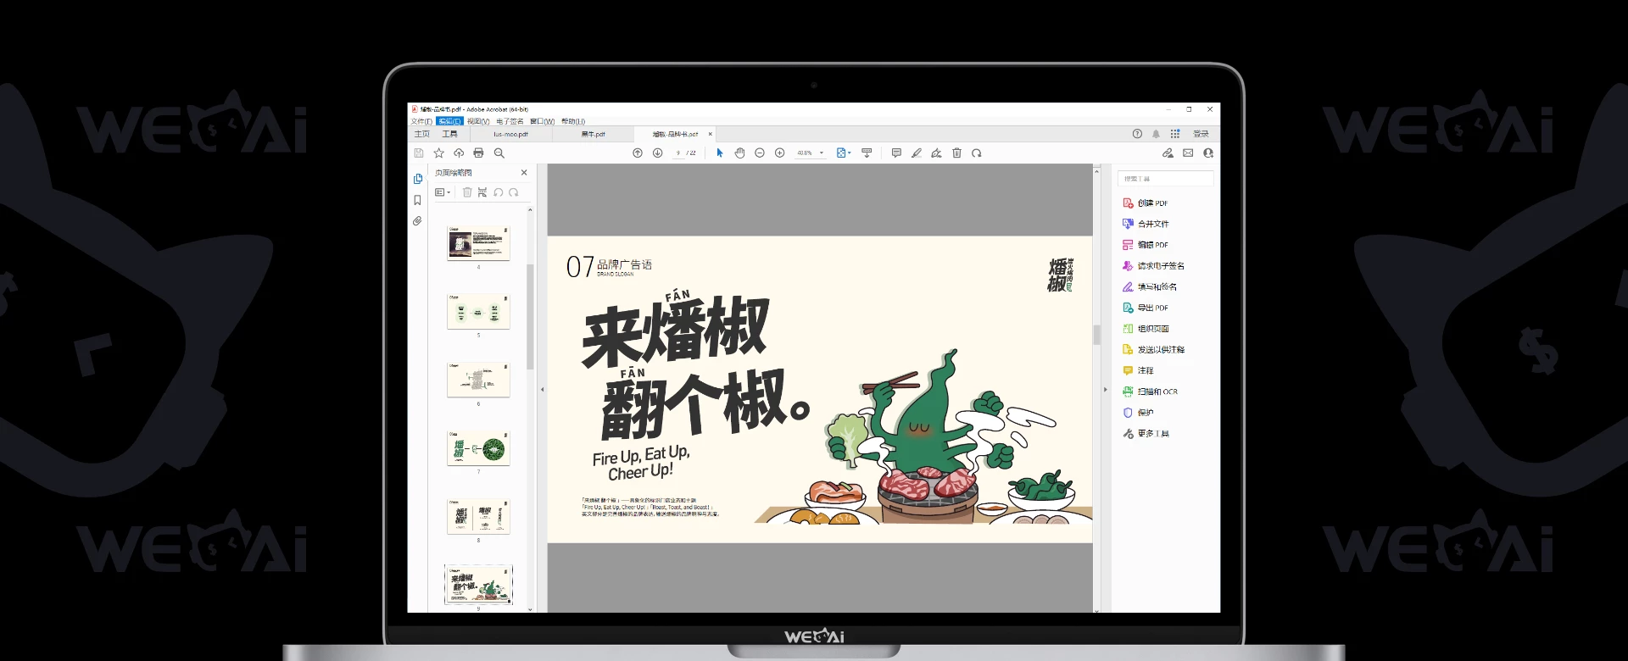Open the 合并文件 tool
1628x661 pixels.
(1146, 224)
